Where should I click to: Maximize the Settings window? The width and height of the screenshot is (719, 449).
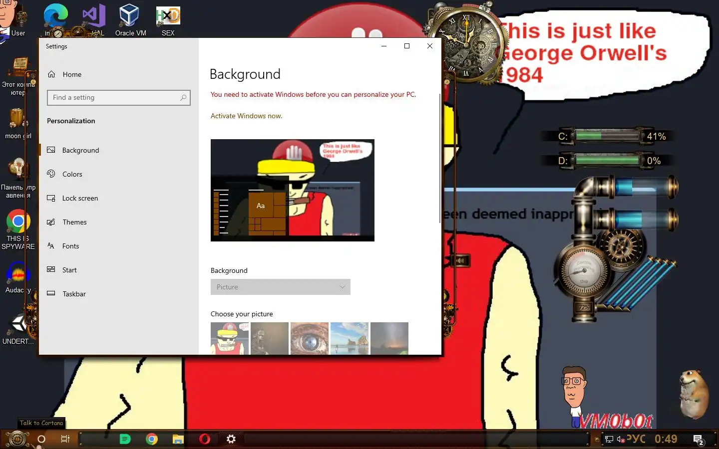407,46
